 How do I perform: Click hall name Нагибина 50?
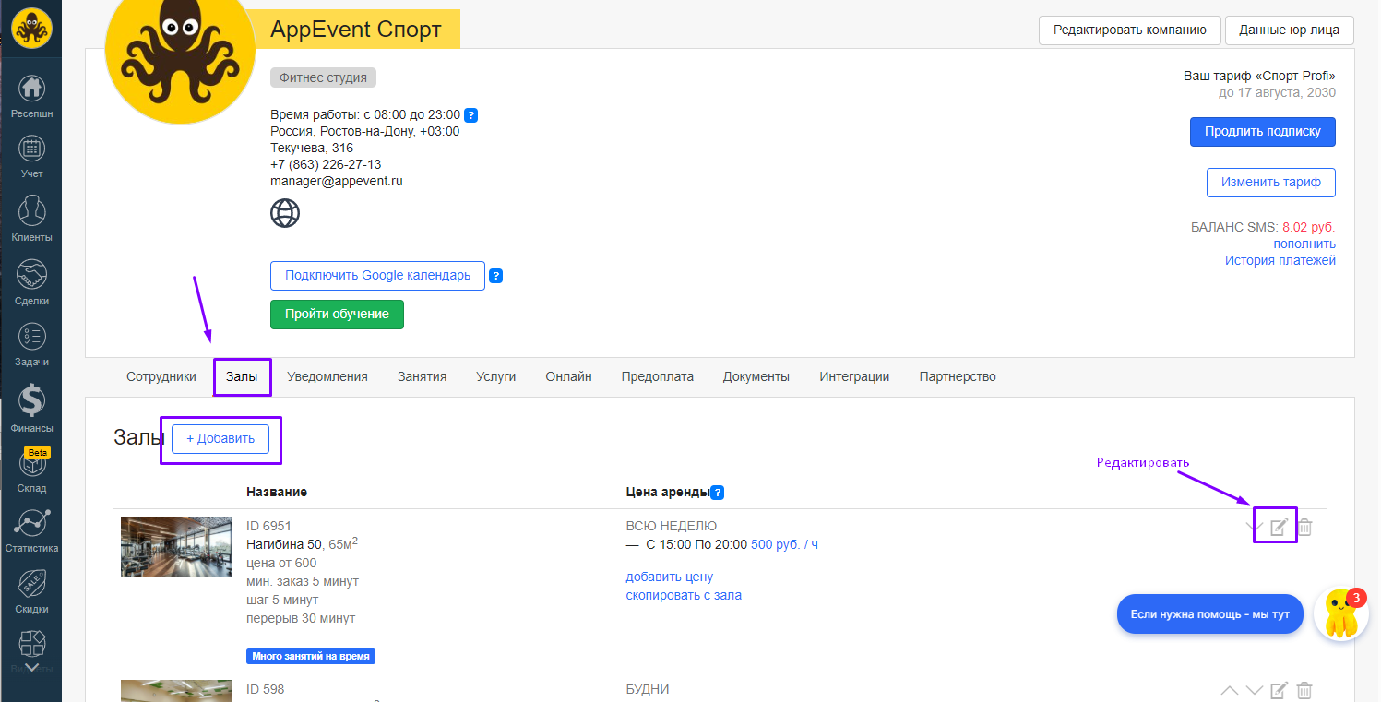pos(283,544)
